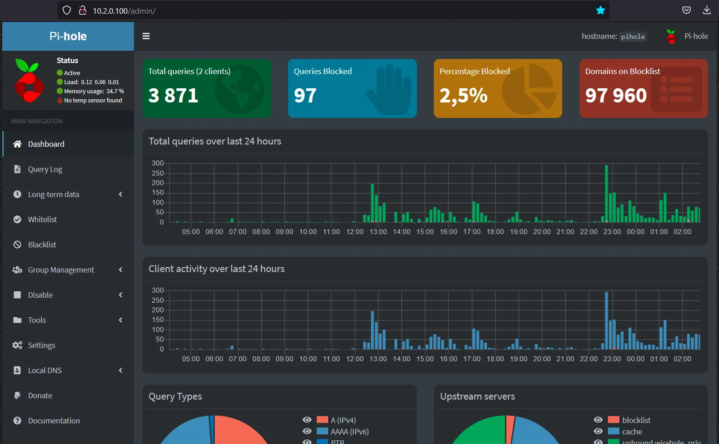The height and width of the screenshot is (444, 719).
Task: Click the Pi-hole user link top right
Action: click(x=687, y=36)
